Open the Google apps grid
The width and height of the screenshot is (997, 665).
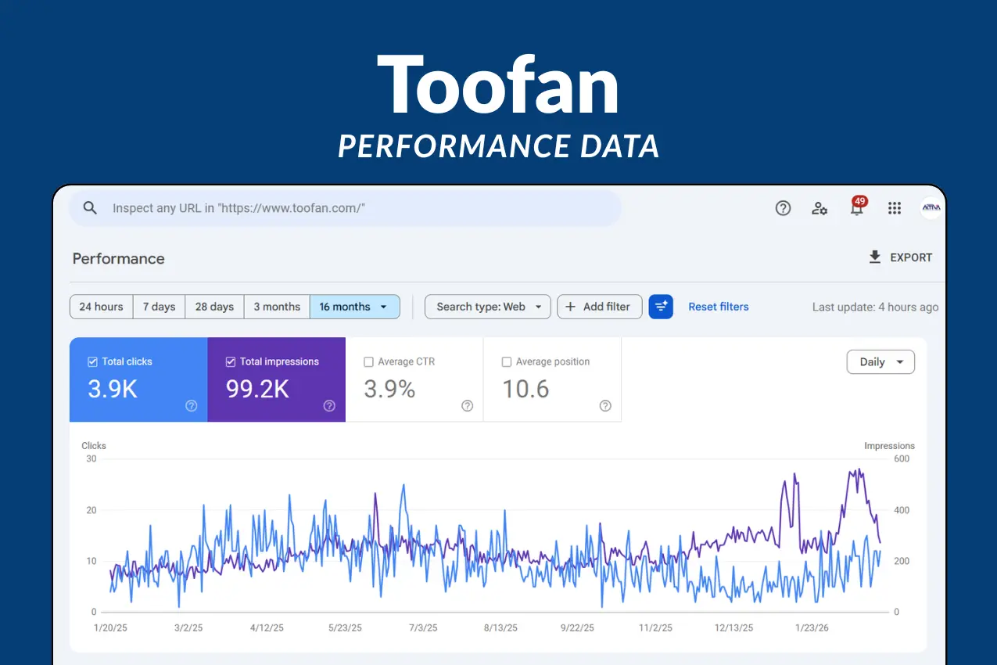click(894, 208)
